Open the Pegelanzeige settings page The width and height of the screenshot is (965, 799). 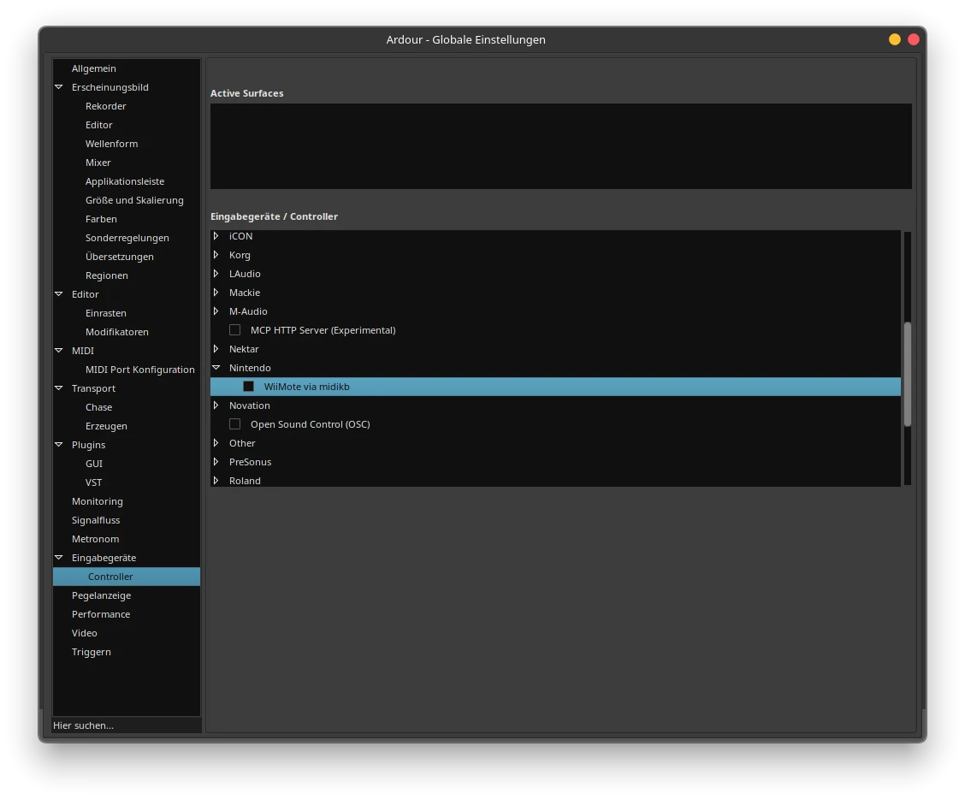101,595
